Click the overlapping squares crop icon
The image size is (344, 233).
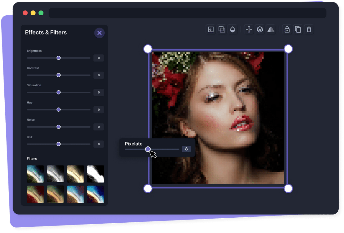click(x=221, y=29)
